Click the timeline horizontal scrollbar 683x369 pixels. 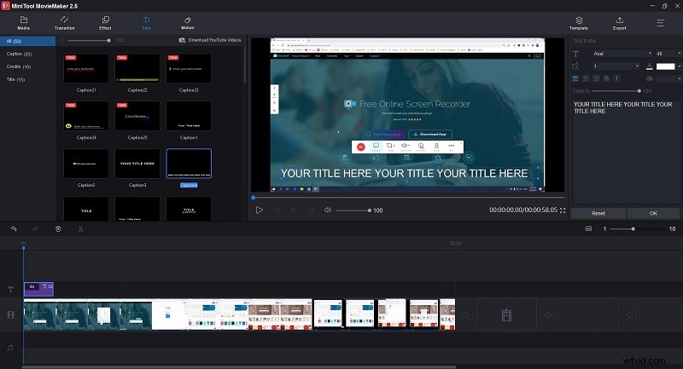pos(239,366)
